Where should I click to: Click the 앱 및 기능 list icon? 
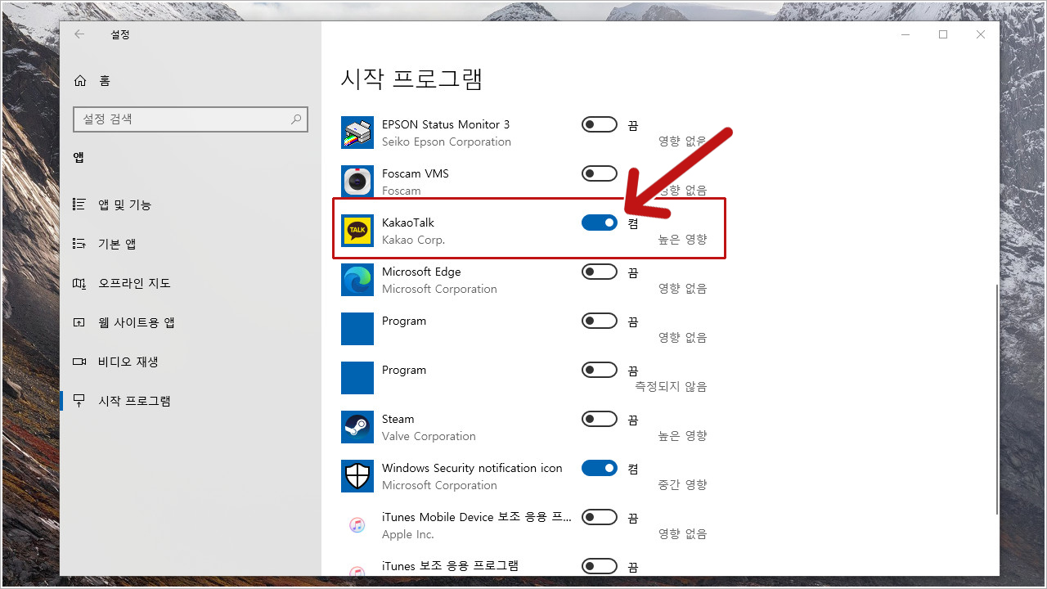tap(79, 205)
